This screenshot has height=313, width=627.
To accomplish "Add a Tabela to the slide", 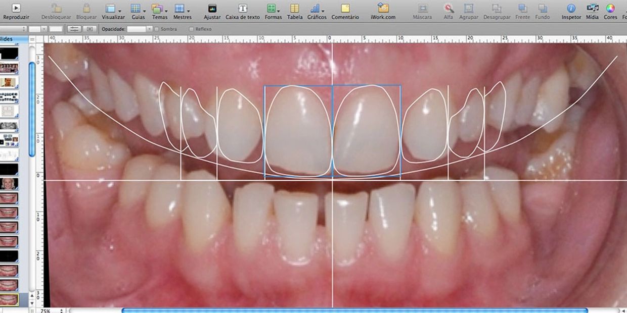I will pyautogui.click(x=294, y=9).
